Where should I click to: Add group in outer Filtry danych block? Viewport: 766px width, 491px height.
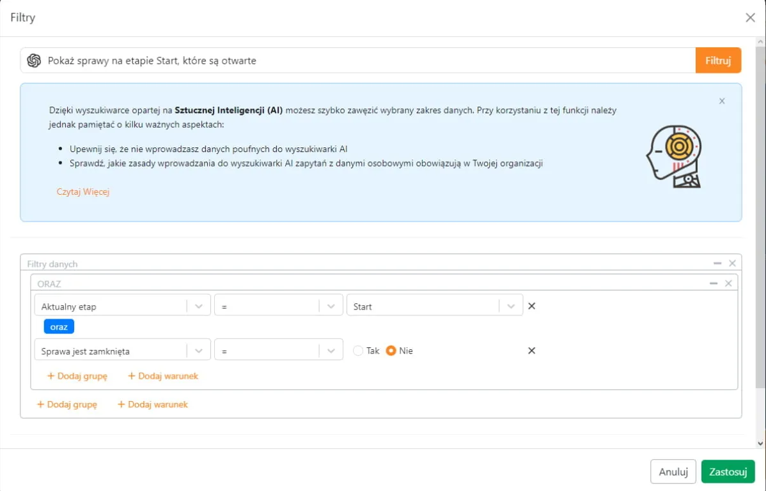pyautogui.click(x=67, y=404)
